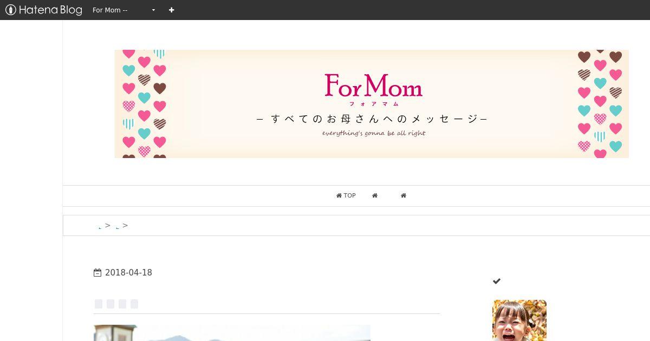Click the dropdown arrow beside For Mom
650x341 pixels.
click(x=153, y=10)
